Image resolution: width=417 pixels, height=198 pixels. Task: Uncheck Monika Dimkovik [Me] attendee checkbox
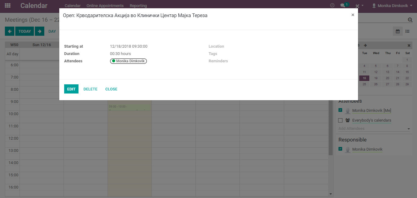tap(340, 110)
